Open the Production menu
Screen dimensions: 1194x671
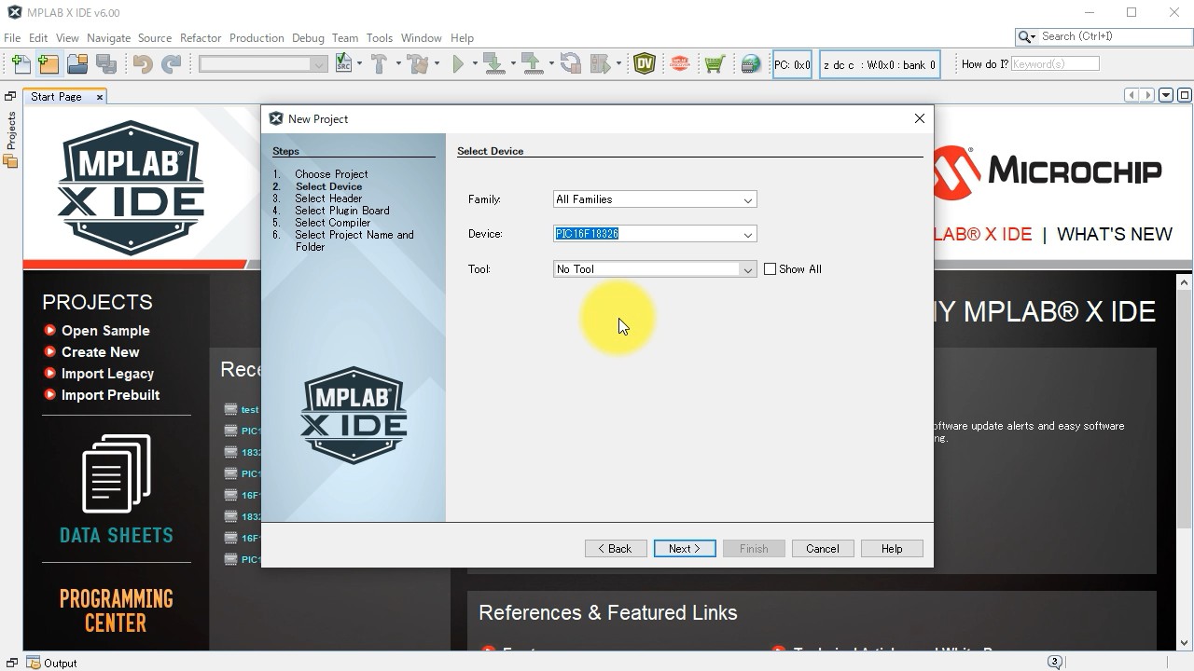click(x=257, y=38)
